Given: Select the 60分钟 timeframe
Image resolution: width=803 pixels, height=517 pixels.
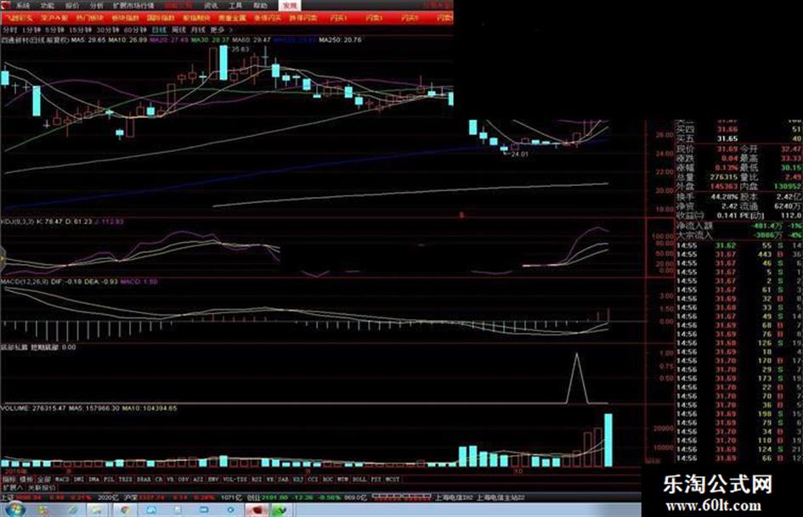Looking at the screenshot, I should pos(135,31).
